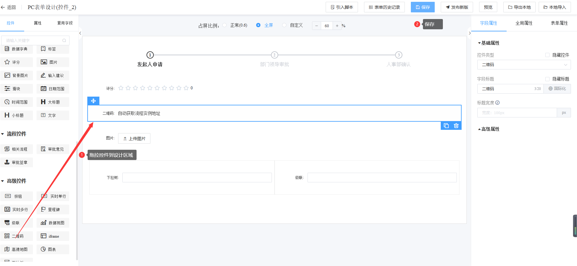This screenshot has width=577, height=266.
Task: Select the 按钮 control
Action: pos(17,196)
